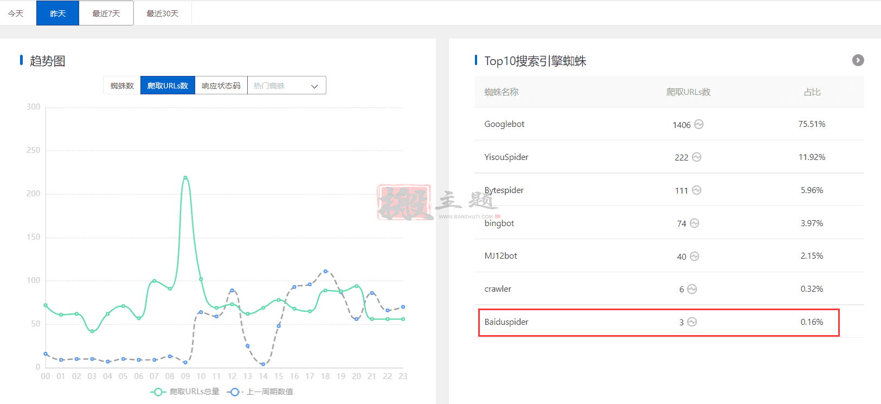Image resolution: width=881 pixels, height=404 pixels.
Task: Show the 蜘蛛数 chart
Action: [x=122, y=86]
